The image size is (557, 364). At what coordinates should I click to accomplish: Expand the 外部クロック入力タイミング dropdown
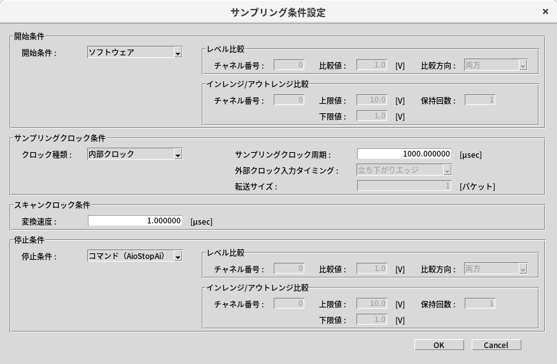[404, 170]
